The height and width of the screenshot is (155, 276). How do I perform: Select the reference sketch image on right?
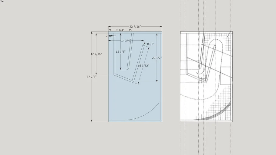pyautogui.click(x=206, y=77)
